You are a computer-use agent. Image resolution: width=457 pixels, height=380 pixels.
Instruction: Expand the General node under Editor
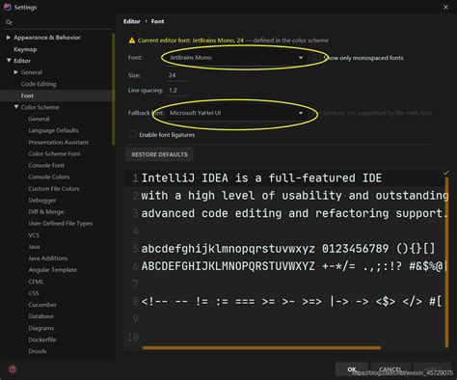coord(16,72)
